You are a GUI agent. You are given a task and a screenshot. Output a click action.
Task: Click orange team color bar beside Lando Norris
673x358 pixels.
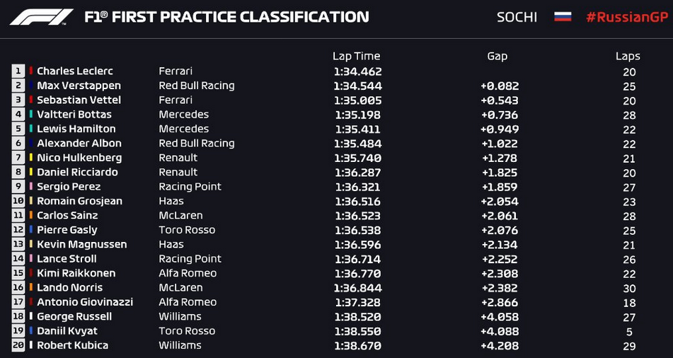31,287
